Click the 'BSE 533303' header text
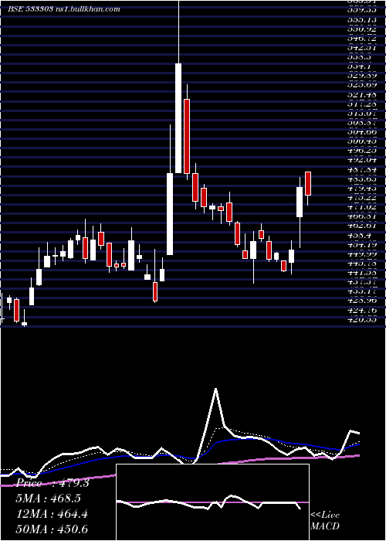 (31, 9)
